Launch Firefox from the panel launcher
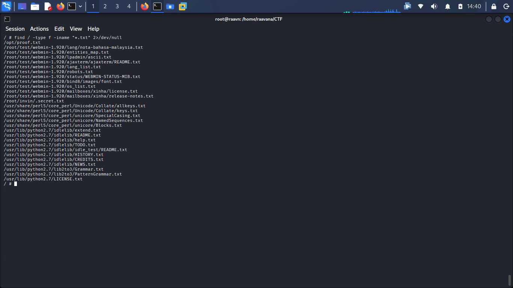Viewport: 513px width, 288px height. pos(60,6)
